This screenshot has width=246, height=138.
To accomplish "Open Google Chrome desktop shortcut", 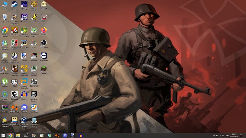I will [5, 32].
